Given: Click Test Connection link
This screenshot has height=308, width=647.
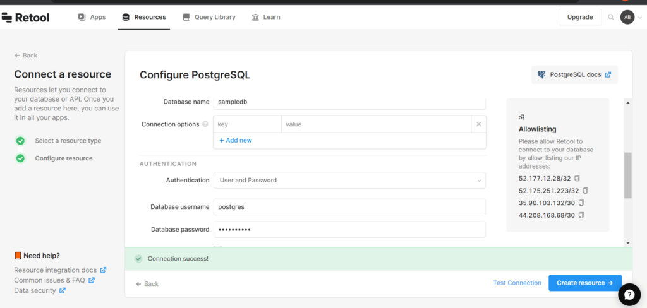Looking at the screenshot, I should click(x=517, y=283).
